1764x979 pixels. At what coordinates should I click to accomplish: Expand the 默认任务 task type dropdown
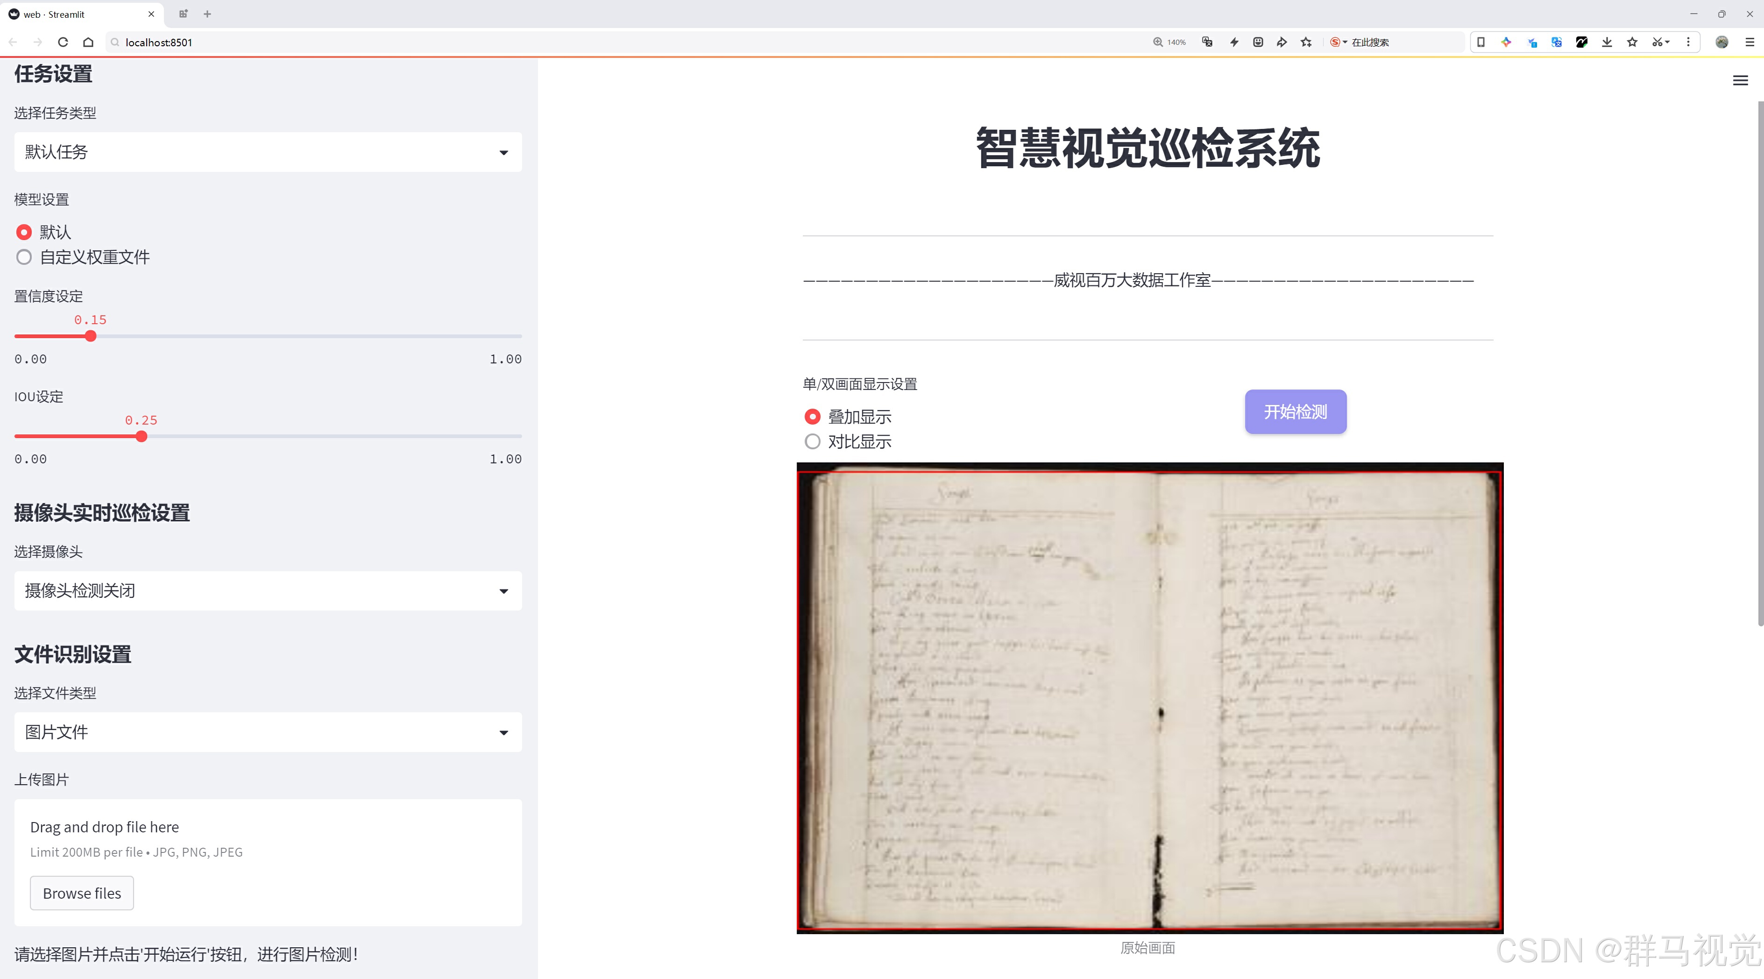[268, 152]
